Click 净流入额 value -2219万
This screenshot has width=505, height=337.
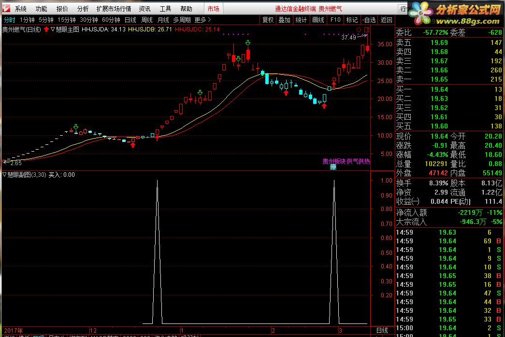click(470, 213)
